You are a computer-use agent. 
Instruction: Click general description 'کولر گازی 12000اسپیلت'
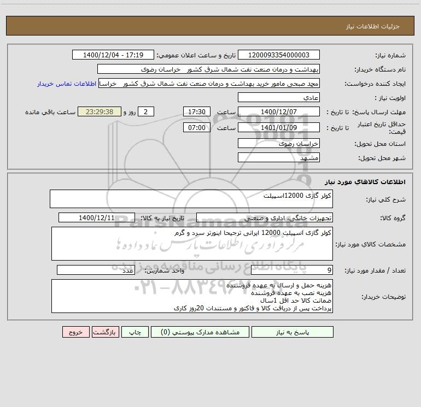pos(191,199)
